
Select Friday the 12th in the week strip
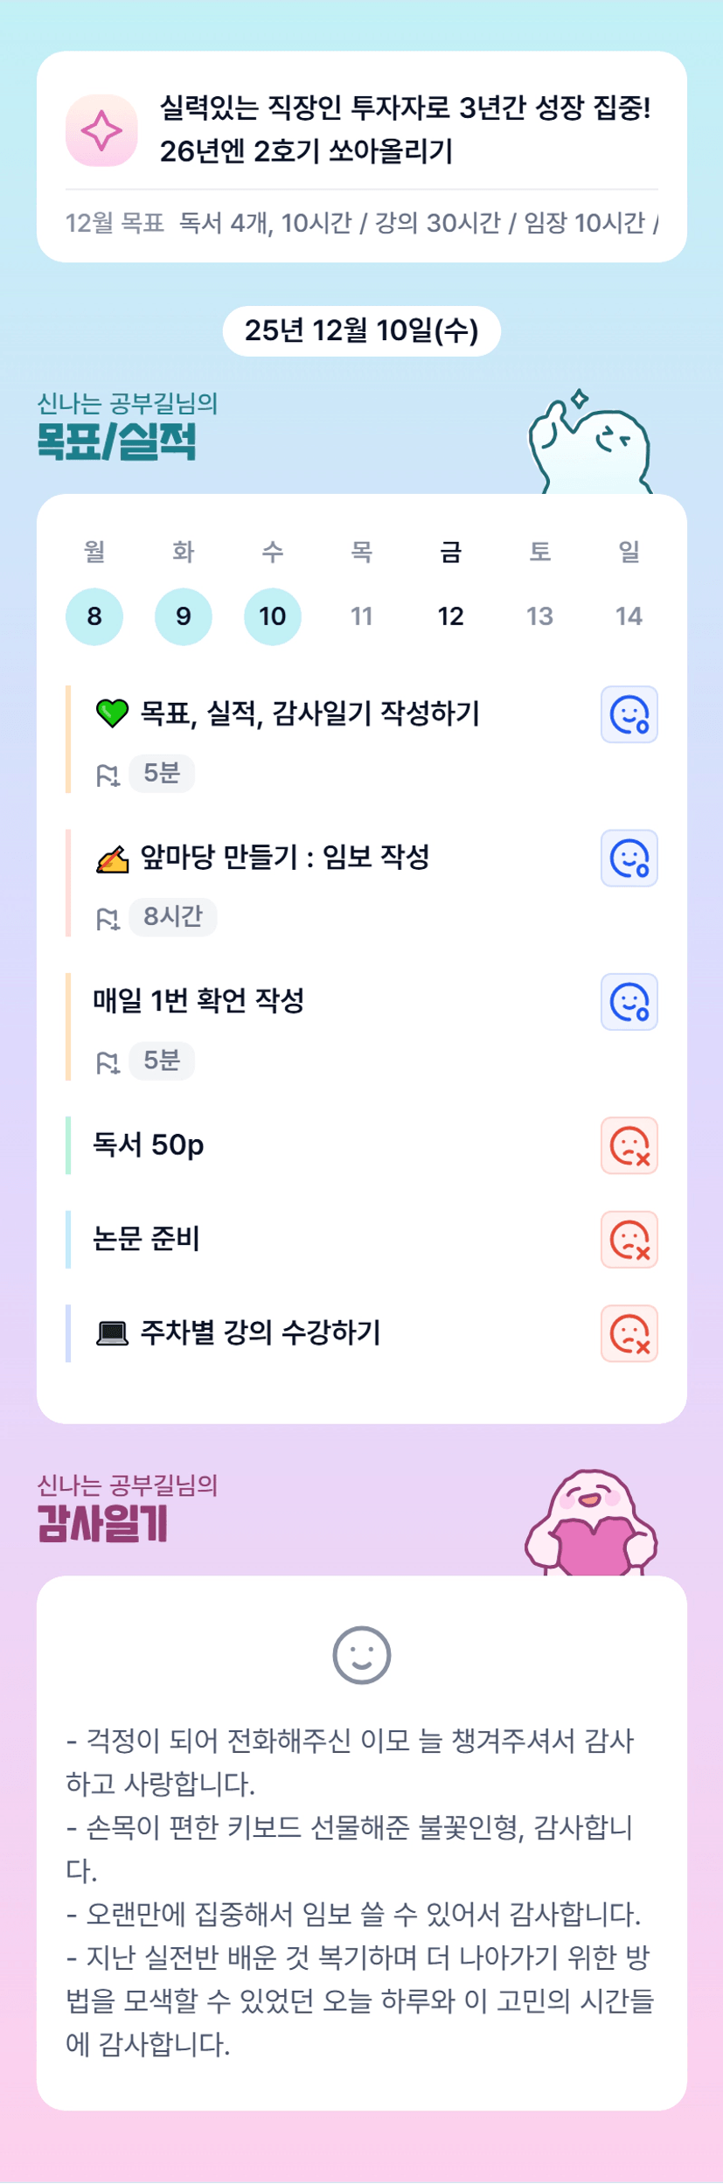pyautogui.click(x=450, y=616)
